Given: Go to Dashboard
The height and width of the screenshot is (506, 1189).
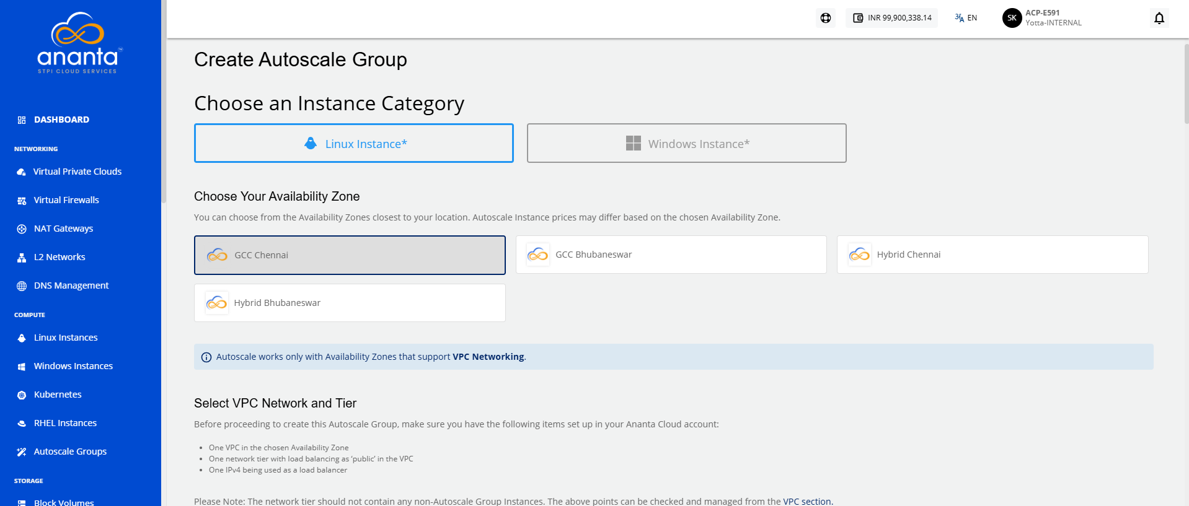Looking at the screenshot, I should tap(61, 120).
